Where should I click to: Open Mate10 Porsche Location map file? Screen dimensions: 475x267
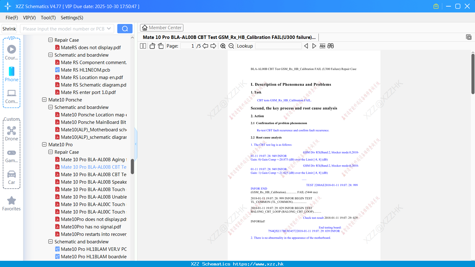tap(91, 115)
